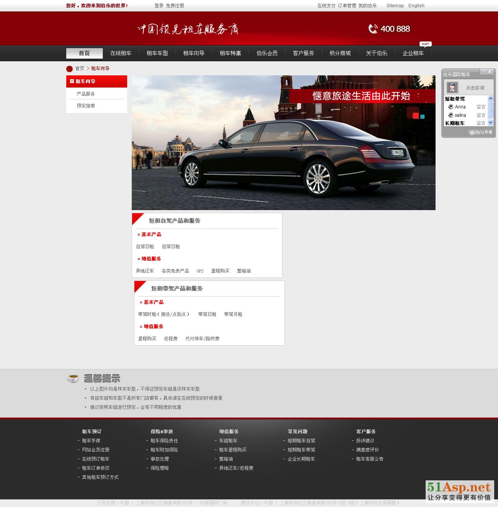The image size is (498, 507).
Task: Minimize the 伯乐国际租车 chat widget
Action: click(x=484, y=72)
